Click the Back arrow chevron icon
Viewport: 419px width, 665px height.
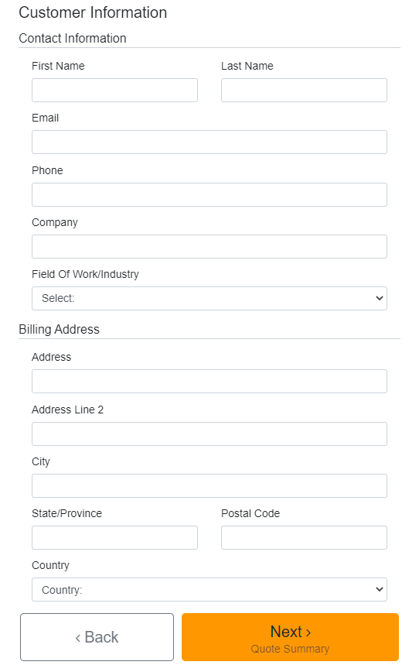(78, 638)
